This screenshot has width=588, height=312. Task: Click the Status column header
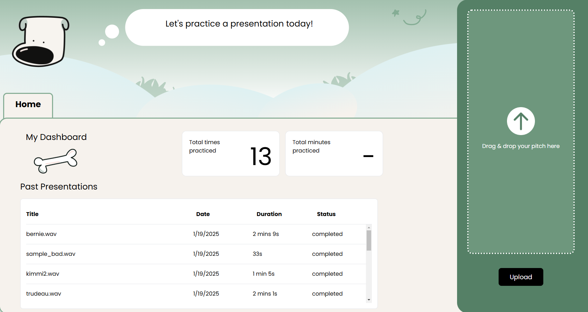(x=326, y=214)
